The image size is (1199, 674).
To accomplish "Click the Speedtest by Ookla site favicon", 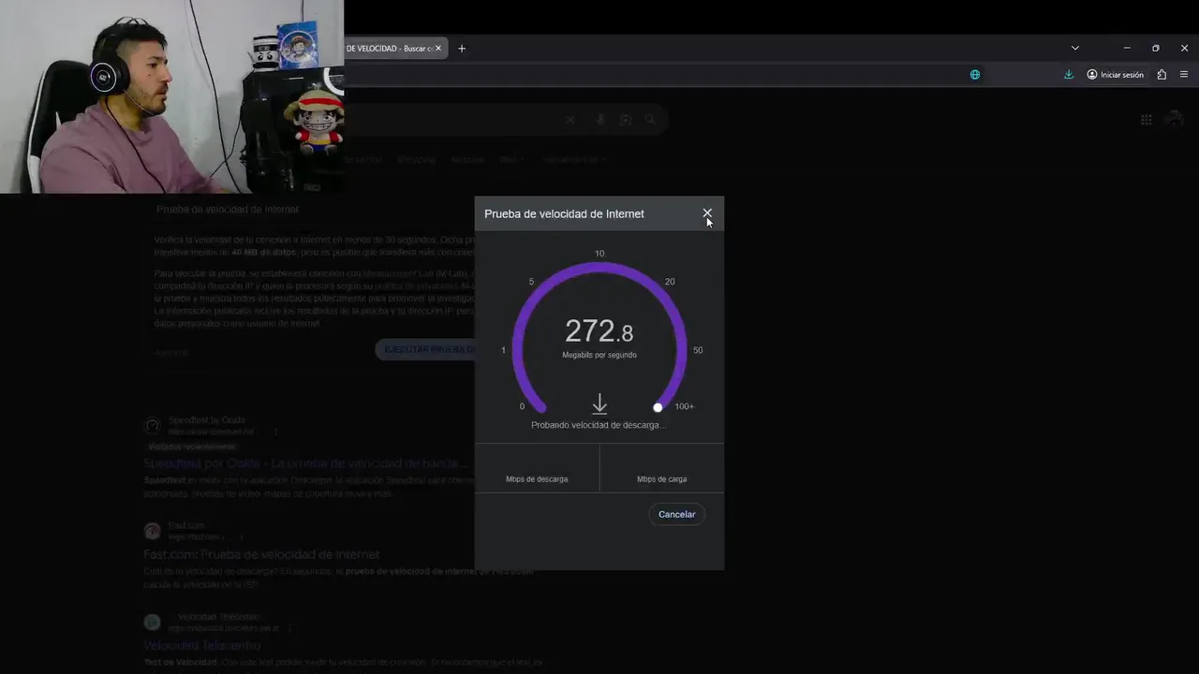I will [153, 426].
